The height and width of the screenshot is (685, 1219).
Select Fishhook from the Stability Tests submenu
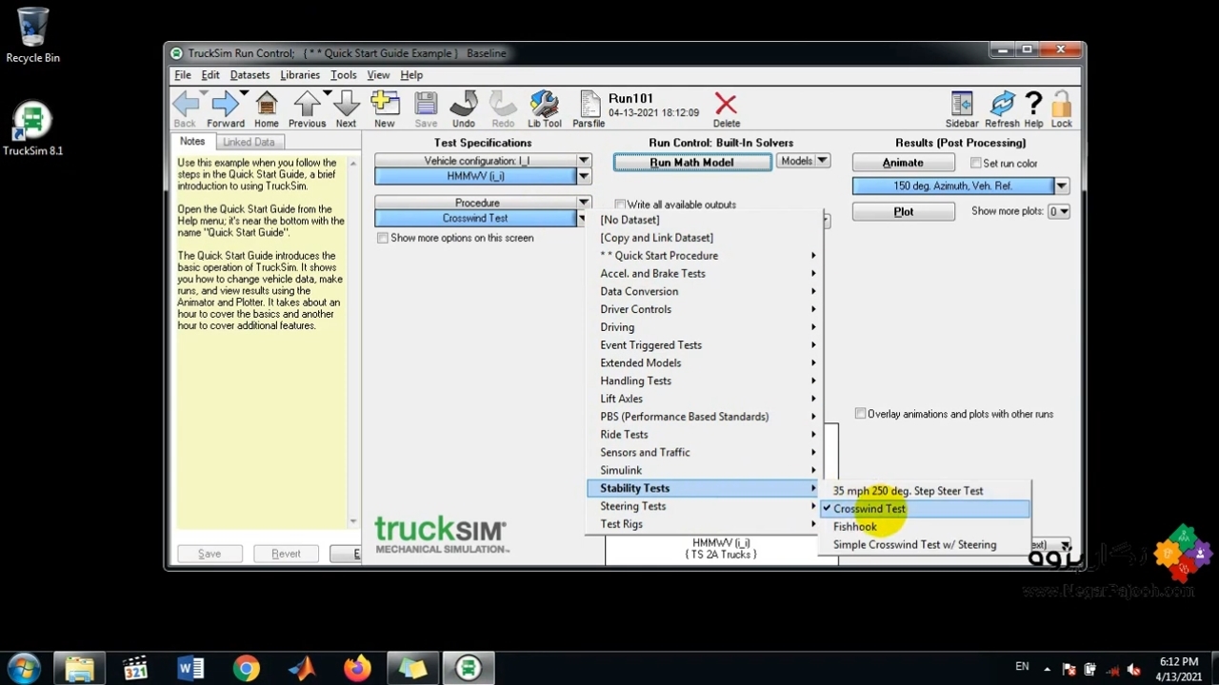854,527
